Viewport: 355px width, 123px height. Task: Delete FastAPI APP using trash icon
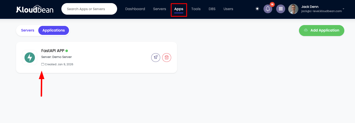pos(167,57)
